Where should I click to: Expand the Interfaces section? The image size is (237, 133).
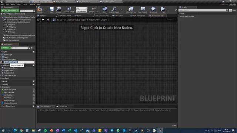[x=1, y=78]
